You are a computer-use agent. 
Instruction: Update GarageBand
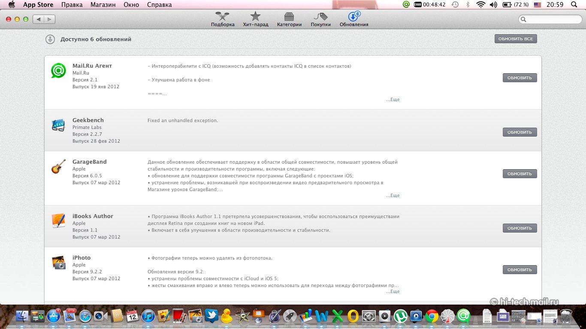(520, 174)
